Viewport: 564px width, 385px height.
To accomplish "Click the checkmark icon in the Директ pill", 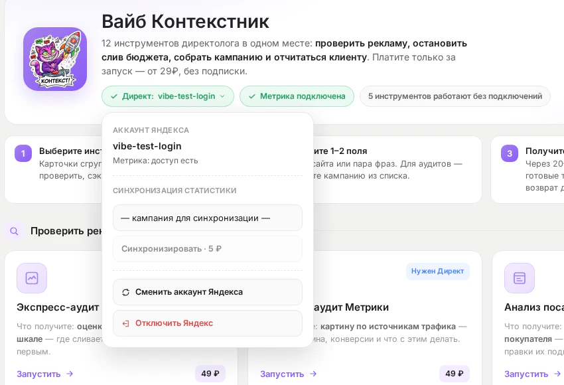I will coord(114,96).
